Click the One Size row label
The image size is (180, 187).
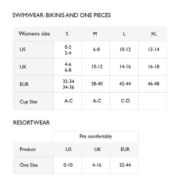click(x=29, y=165)
